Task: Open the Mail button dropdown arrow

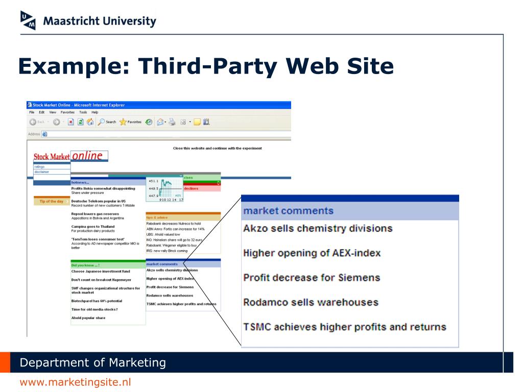Action: (165, 122)
